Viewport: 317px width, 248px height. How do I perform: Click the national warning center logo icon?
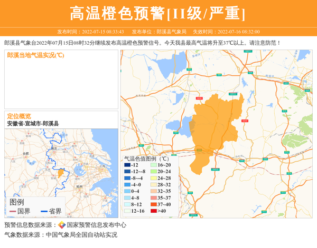click(62, 225)
